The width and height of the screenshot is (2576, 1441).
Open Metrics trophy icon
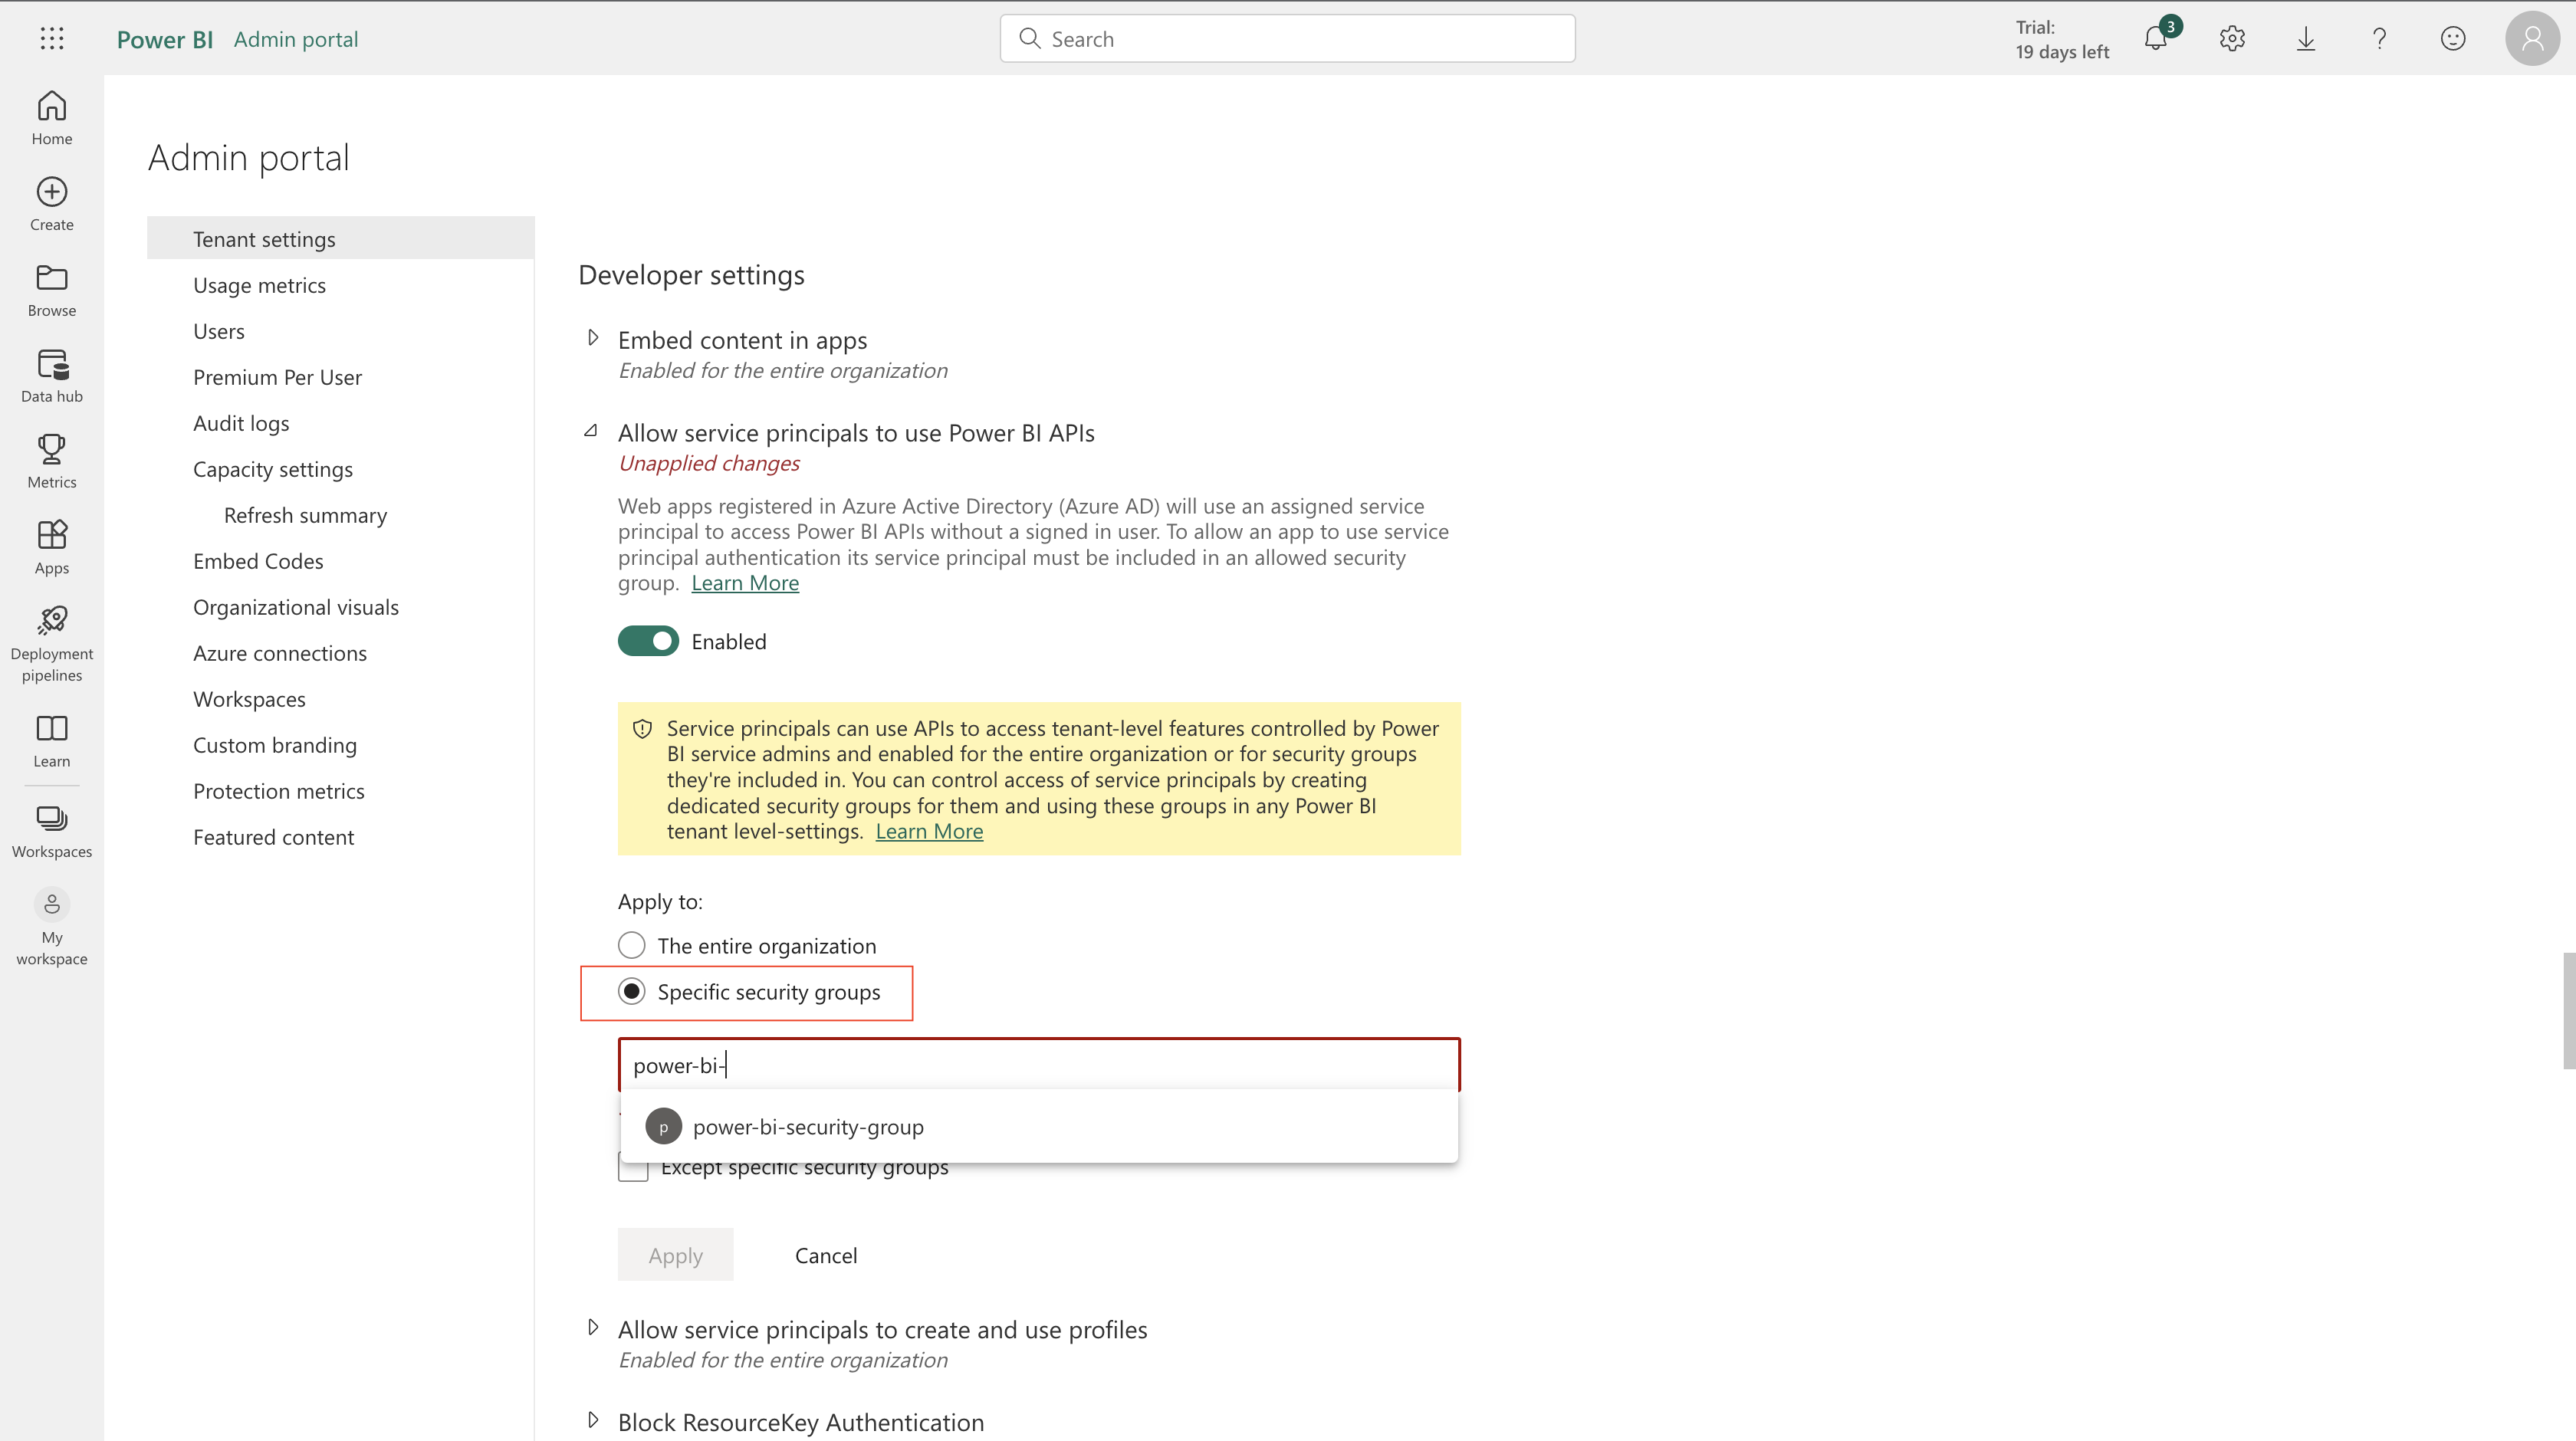click(x=52, y=450)
